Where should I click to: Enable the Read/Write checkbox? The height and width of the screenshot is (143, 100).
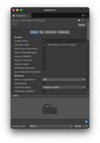(x=44, y=83)
